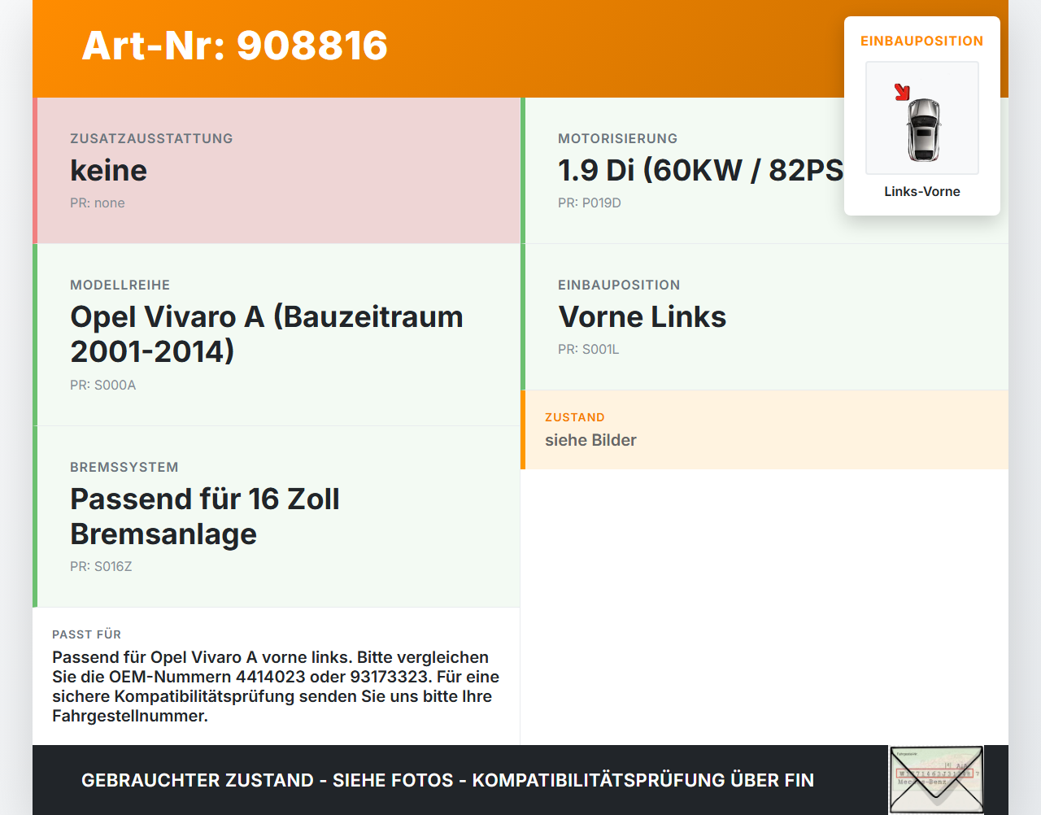1041x815 pixels.
Task: Click the 'Passt für' description paragraph
Action: tap(276, 686)
